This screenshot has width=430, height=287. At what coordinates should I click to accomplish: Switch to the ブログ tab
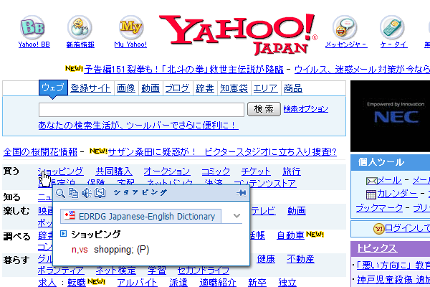tap(177, 88)
